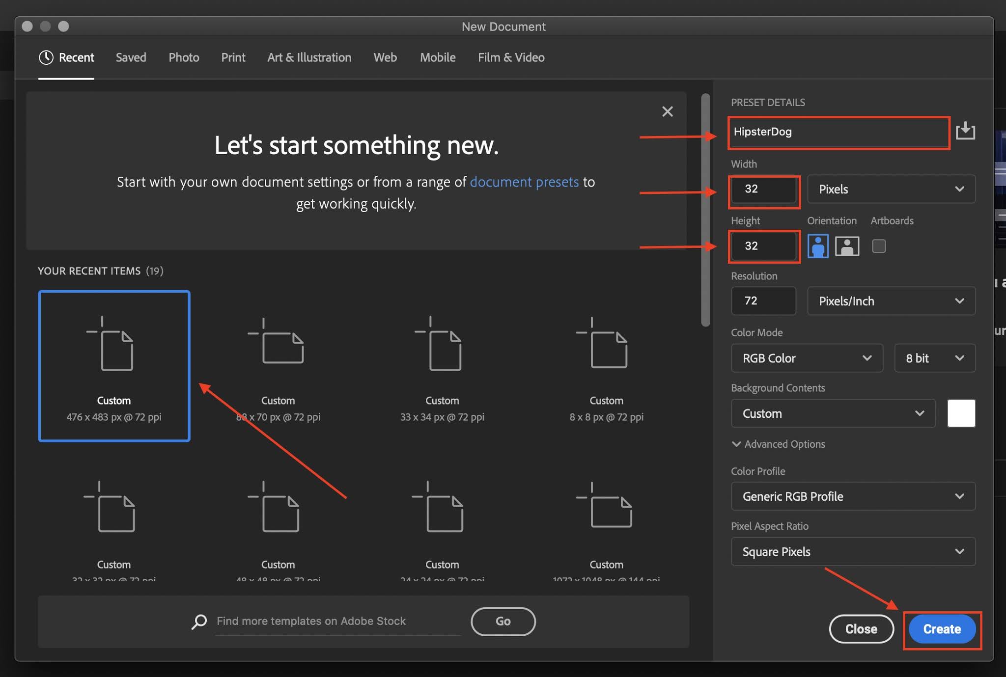Switch to Web tab
This screenshot has height=677, width=1006.
[386, 56]
